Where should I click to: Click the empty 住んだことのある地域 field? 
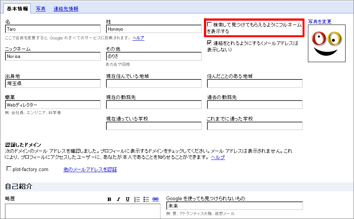pos(255,84)
